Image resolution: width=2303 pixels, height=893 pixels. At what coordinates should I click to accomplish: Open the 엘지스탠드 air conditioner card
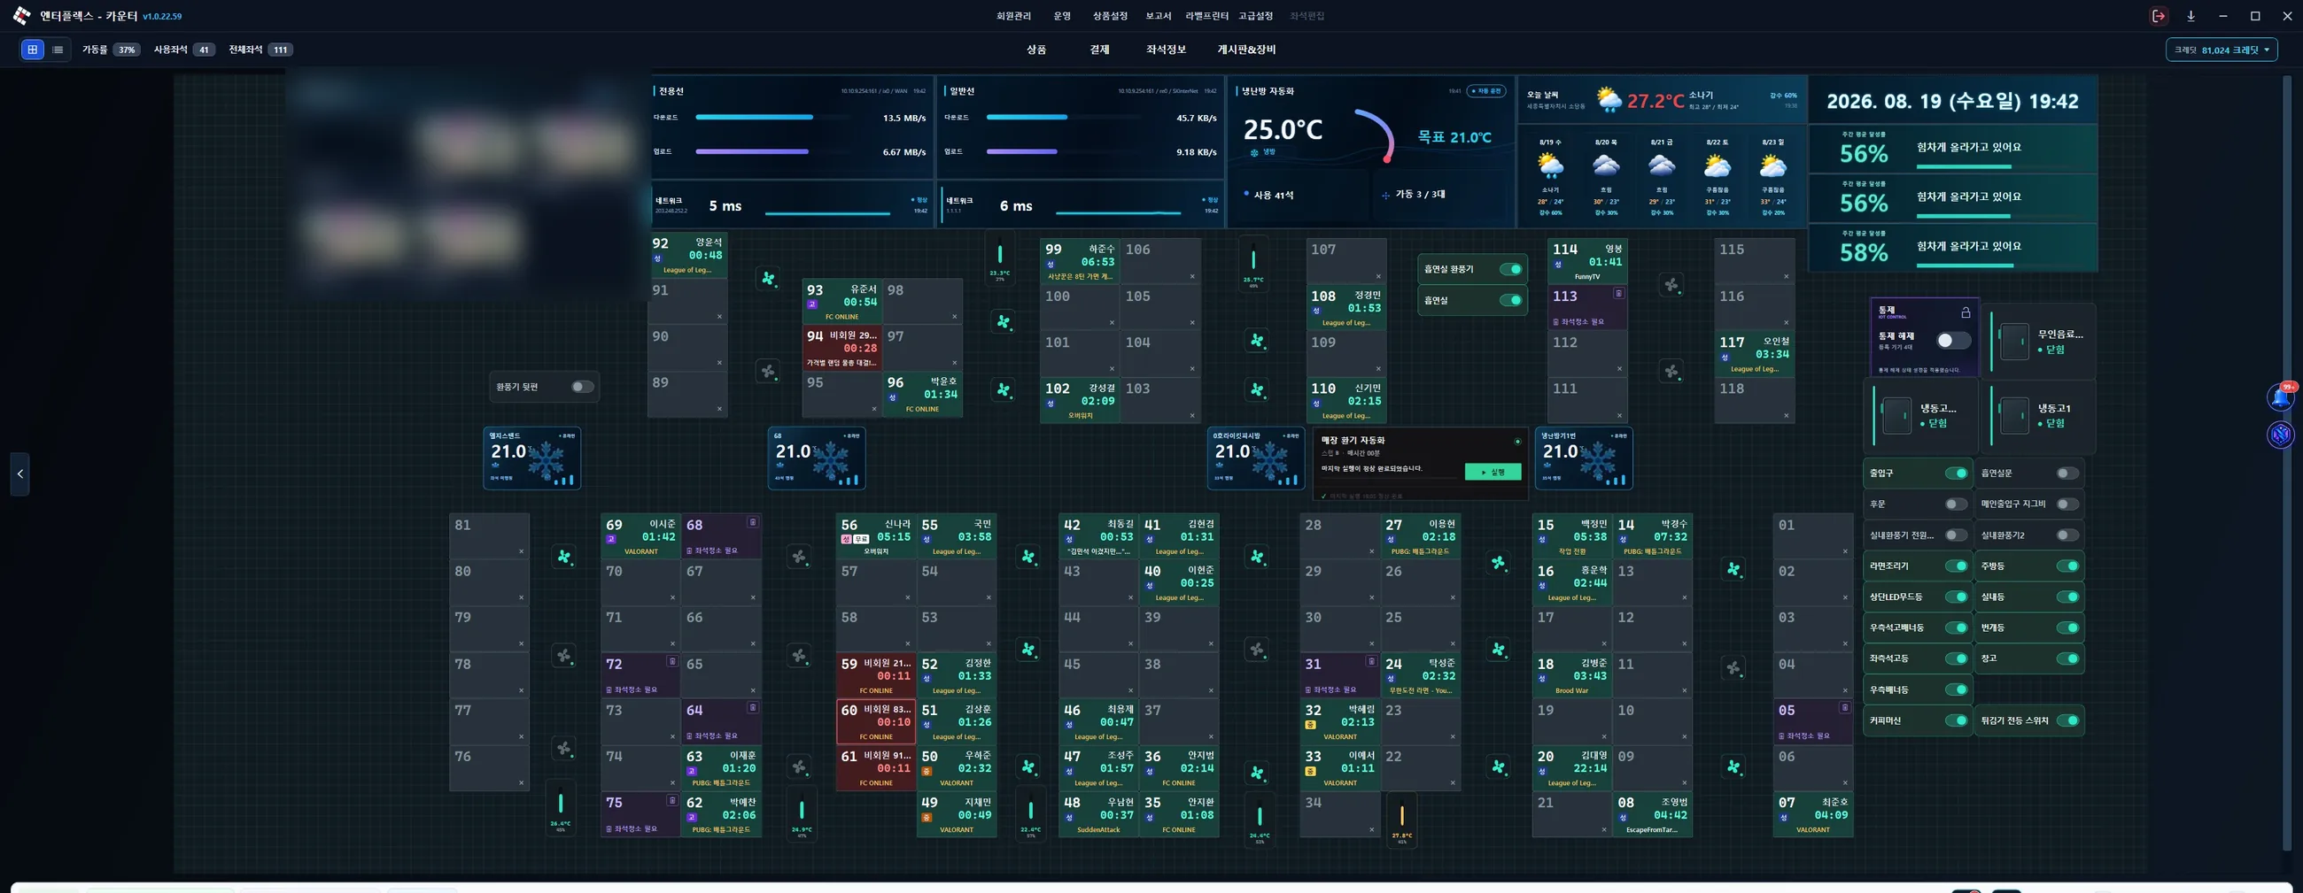tap(532, 458)
